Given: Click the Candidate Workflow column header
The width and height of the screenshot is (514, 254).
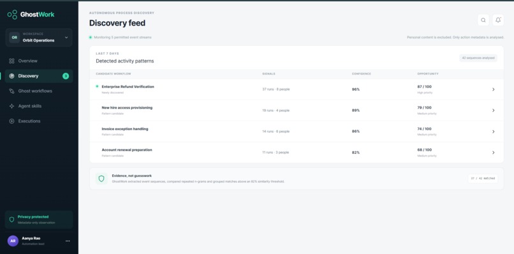Looking at the screenshot, I should point(114,74).
